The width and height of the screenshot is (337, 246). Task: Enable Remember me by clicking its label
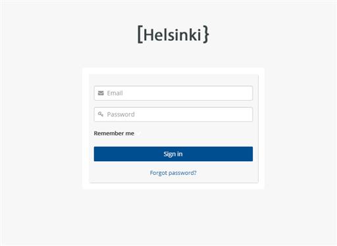[x=114, y=134]
